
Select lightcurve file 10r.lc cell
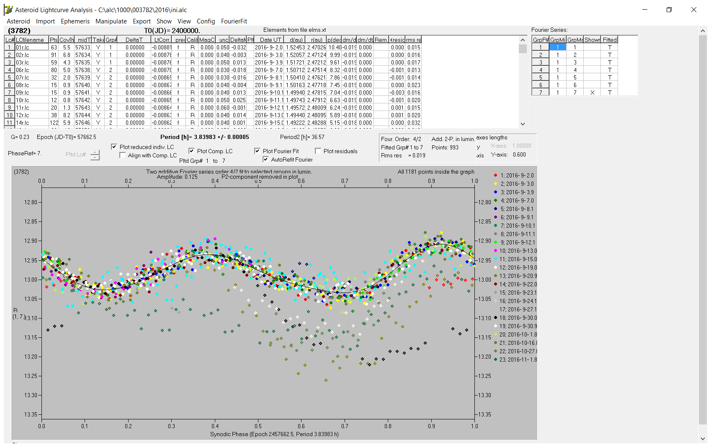(x=32, y=100)
